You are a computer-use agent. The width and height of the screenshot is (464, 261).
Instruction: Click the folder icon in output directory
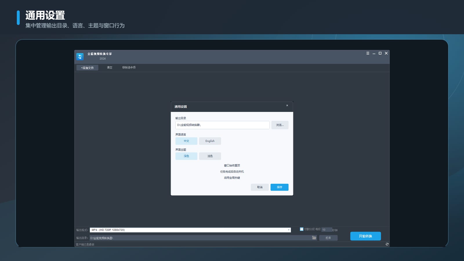click(314, 238)
